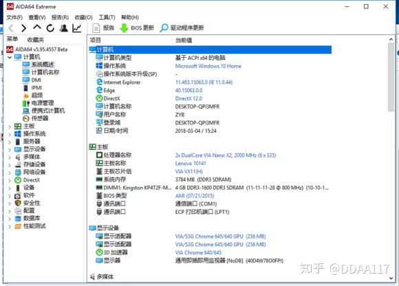This screenshot has height=286, width=399.
Task: Open the user icon in toolbar
Action: 63,28
